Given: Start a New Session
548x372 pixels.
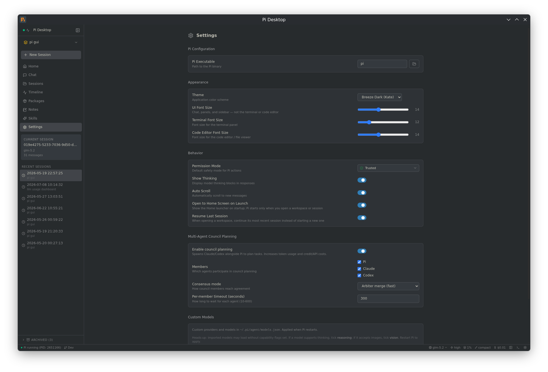Looking at the screenshot, I should (51, 55).
